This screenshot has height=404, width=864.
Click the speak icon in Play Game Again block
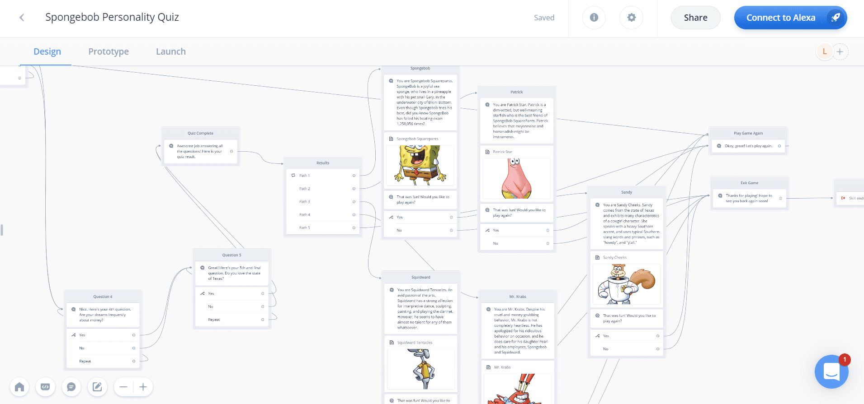tap(719, 146)
